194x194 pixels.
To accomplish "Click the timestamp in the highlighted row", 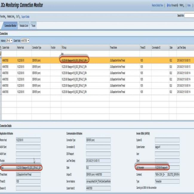I will 184,60.
